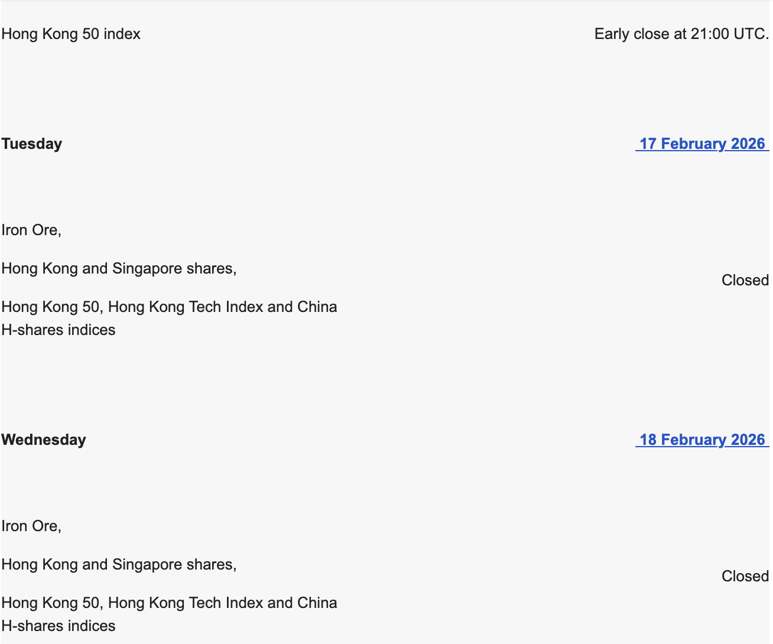This screenshot has width=773, height=644.
Task: Click 'Hong Kong and Singapore shares,' under Tuesday
Action: click(x=119, y=268)
